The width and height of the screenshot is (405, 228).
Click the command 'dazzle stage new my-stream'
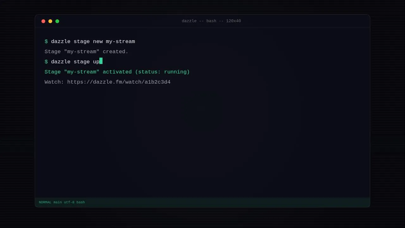pyautogui.click(x=93, y=41)
